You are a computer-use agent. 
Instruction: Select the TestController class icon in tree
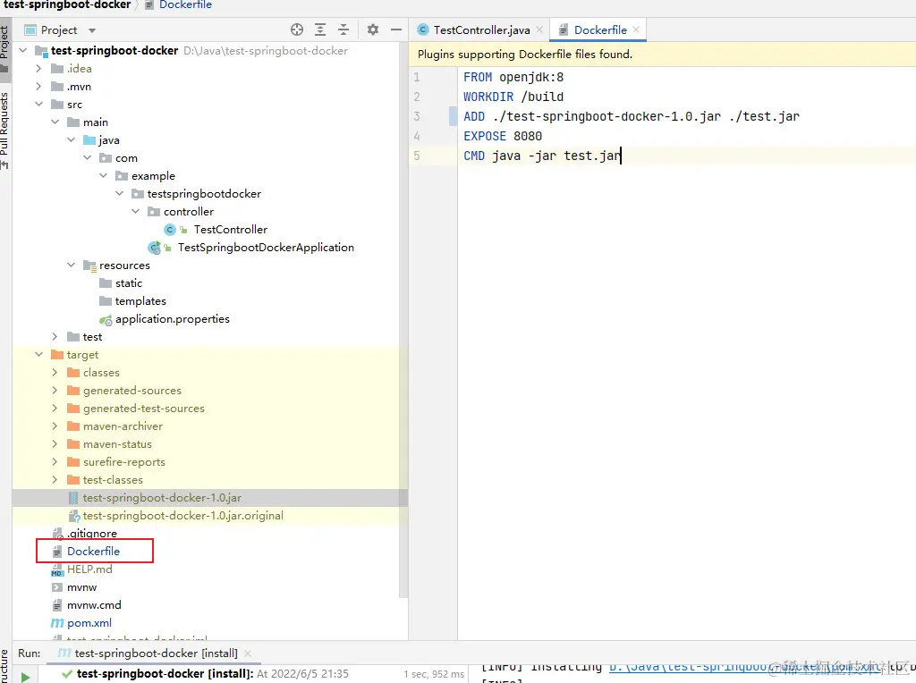point(170,230)
